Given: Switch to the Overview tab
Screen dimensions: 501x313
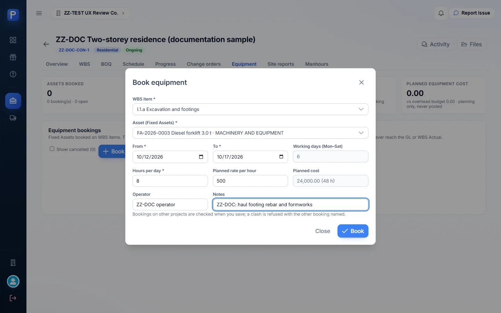Looking at the screenshot, I should [57, 64].
